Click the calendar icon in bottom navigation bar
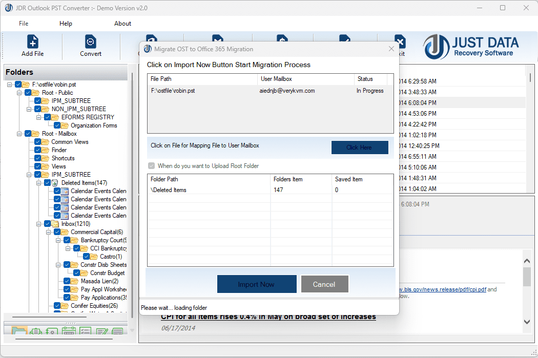This screenshot has height=358, width=538. pyautogui.click(x=68, y=331)
